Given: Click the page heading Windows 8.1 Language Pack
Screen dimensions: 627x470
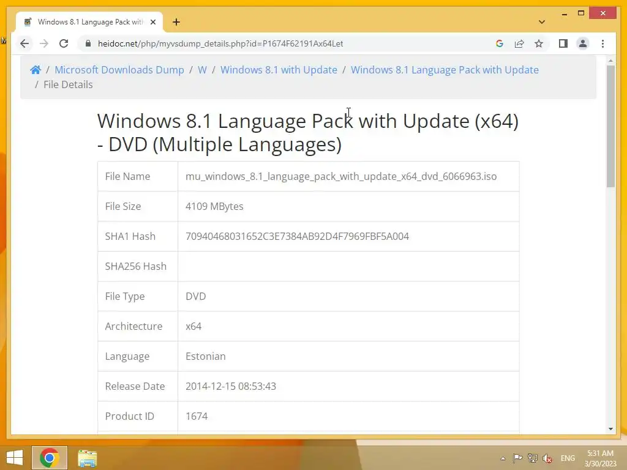Looking at the screenshot, I should [x=308, y=132].
